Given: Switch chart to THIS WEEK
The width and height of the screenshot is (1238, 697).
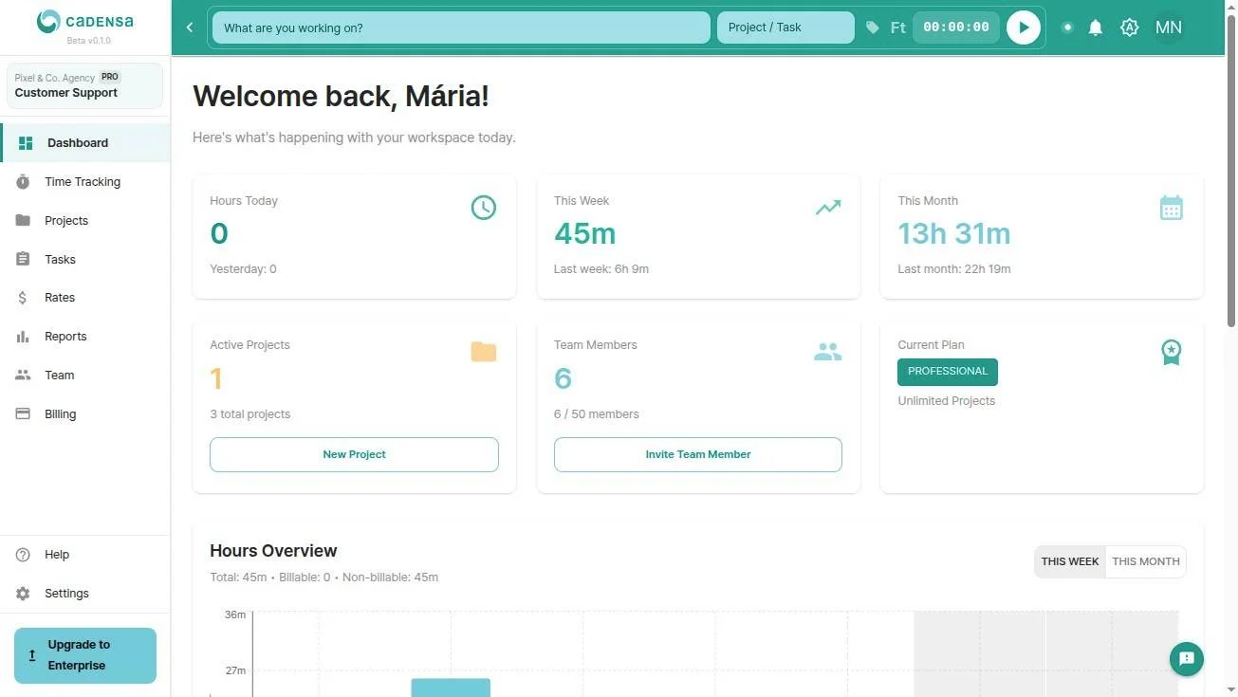Looking at the screenshot, I should point(1070,561).
